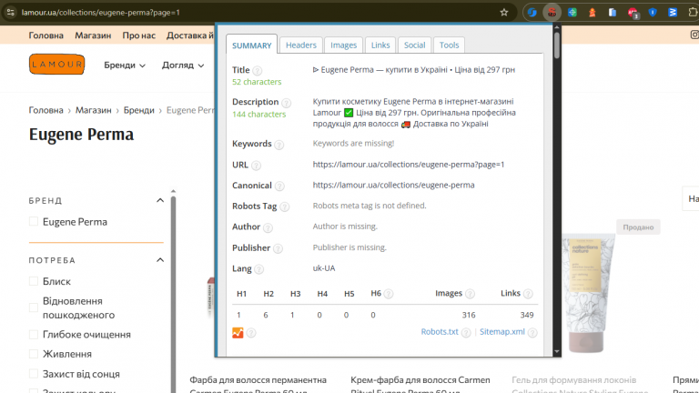The image size is (699, 393).
Task: Click the blue swirl extension icon
Action: click(x=532, y=13)
